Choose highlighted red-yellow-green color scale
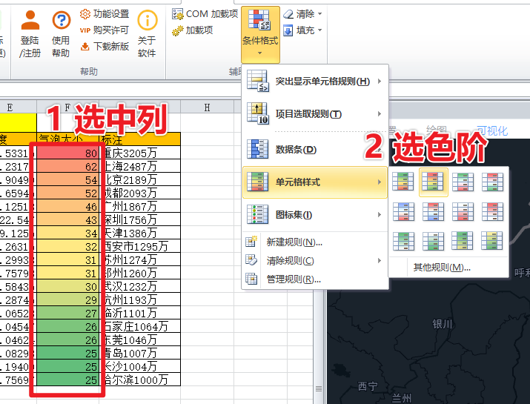This screenshot has height=404, width=530. point(433,182)
